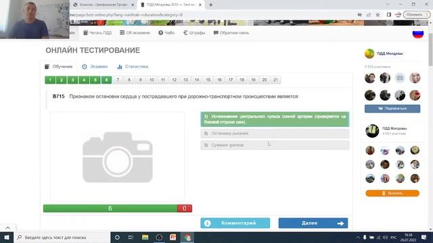Image resolution: width=433 pixels, height=243 pixels.
Task: Open the Штрафы fines page
Action: tap(194, 33)
